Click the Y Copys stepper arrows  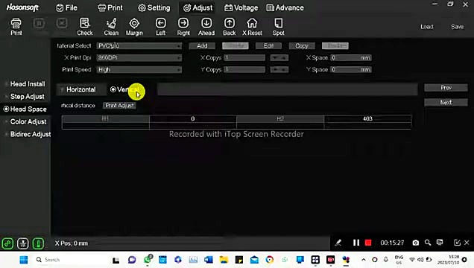279,70
